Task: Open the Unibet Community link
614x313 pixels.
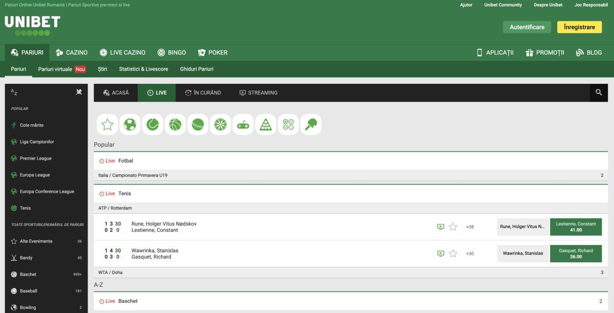Action: coord(503,5)
